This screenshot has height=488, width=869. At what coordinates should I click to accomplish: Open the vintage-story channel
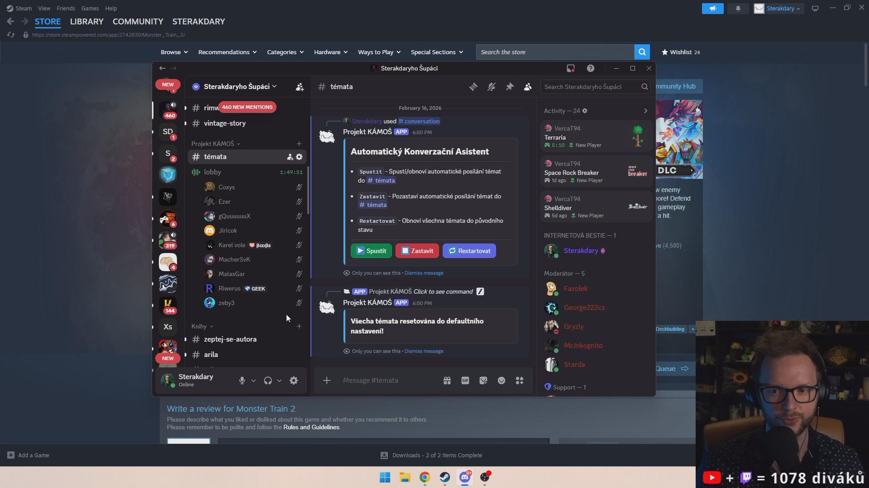tap(224, 123)
